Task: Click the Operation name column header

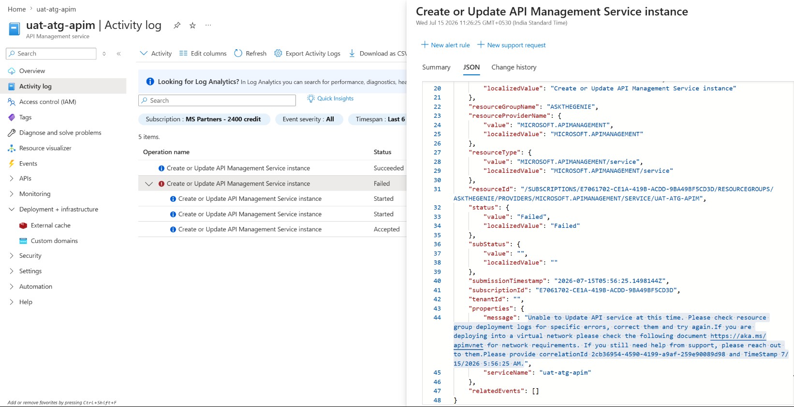Action: coord(166,152)
